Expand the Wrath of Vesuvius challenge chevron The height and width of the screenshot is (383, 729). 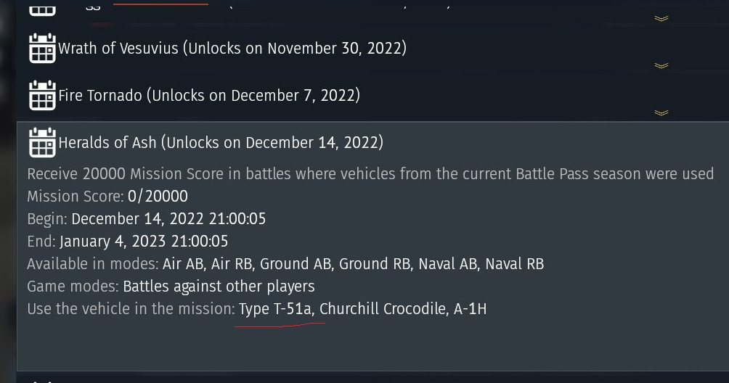coord(661,66)
